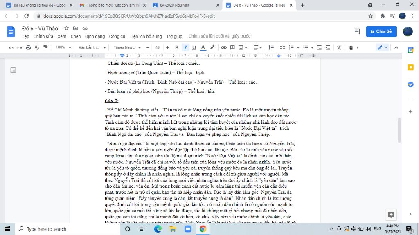Open a new browser tab
This screenshot has width=419, height=235.
[302, 5]
